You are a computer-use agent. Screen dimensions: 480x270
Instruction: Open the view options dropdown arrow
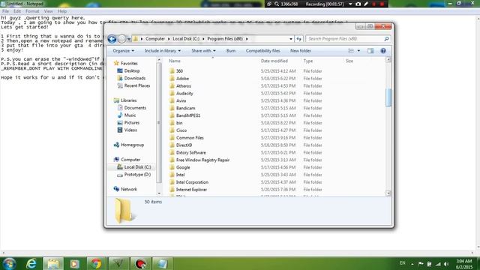point(358,51)
